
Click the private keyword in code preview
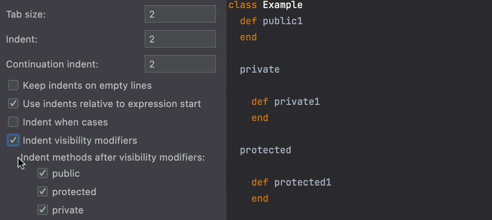[260, 69]
